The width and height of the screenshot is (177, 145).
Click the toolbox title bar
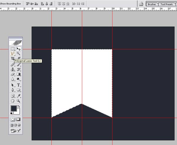[x=15, y=38]
